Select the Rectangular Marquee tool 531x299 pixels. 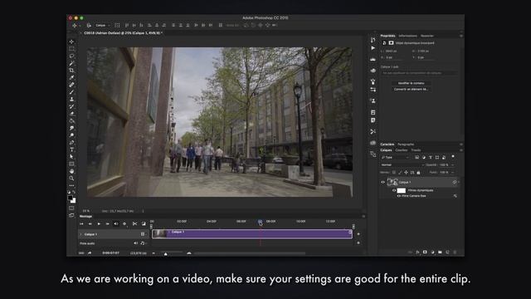(71, 49)
